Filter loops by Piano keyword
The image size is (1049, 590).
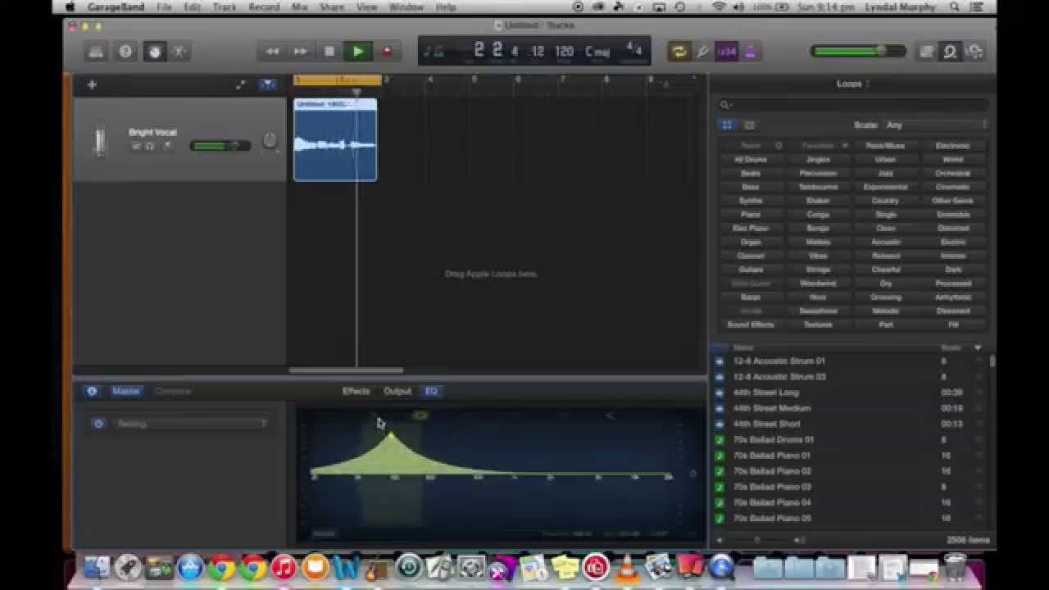[751, 215]
